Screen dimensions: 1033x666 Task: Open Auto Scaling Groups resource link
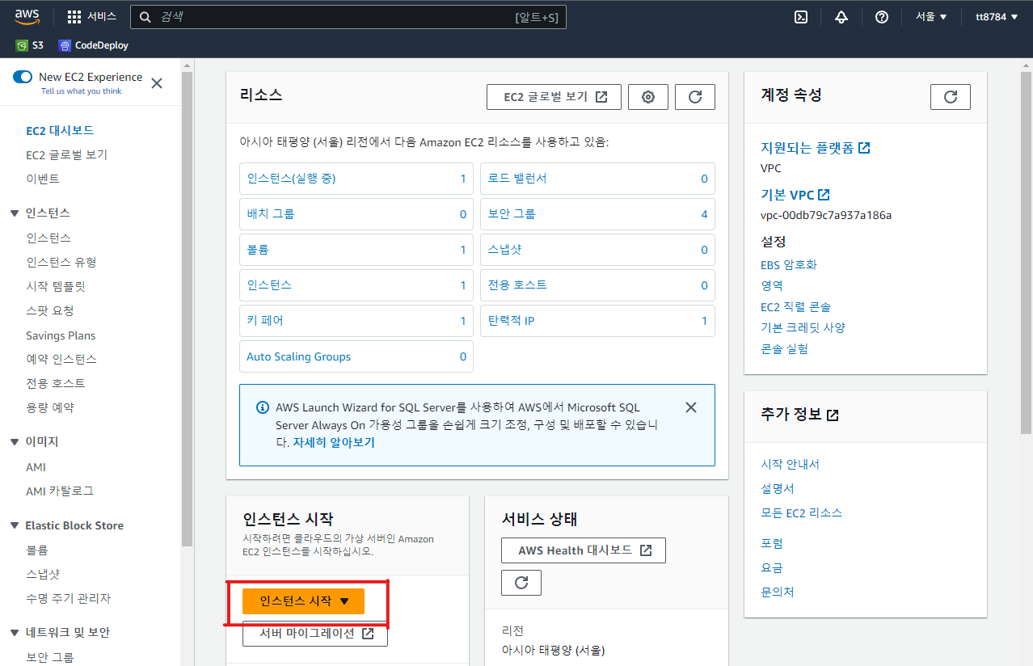(x=298, y=356)
